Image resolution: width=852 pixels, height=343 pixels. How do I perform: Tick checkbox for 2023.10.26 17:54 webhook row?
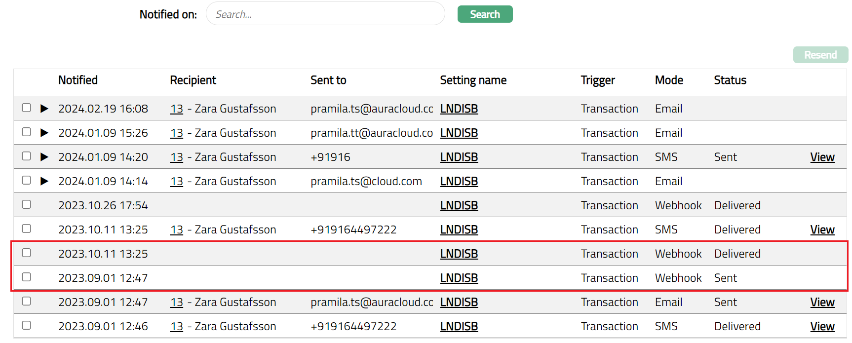[27, 204]
